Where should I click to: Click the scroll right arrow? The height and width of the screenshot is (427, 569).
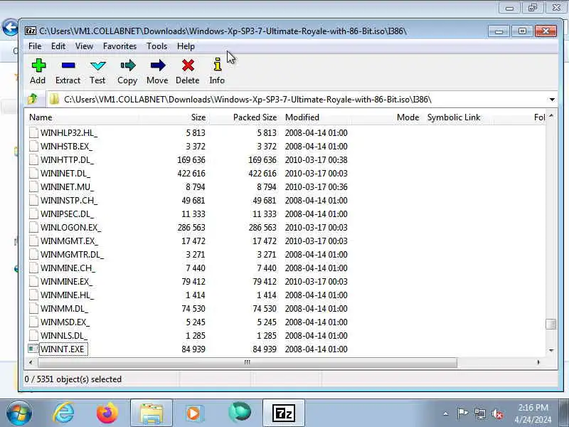[538, 362]
